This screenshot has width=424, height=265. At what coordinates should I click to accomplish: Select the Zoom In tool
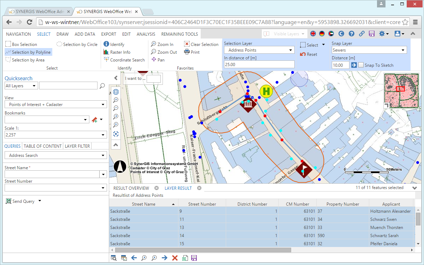164,44
